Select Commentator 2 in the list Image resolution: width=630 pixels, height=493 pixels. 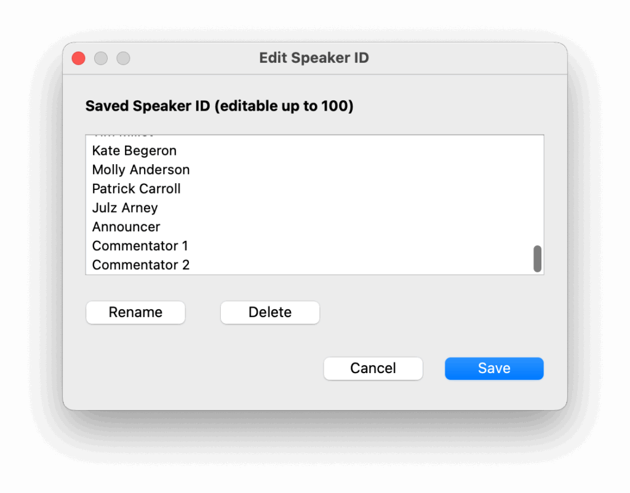(x=141, y=265)
